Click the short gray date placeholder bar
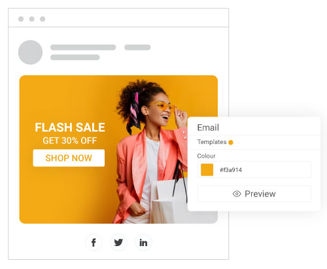The width and height of the screenshot is (327, 269). [137, 47]
